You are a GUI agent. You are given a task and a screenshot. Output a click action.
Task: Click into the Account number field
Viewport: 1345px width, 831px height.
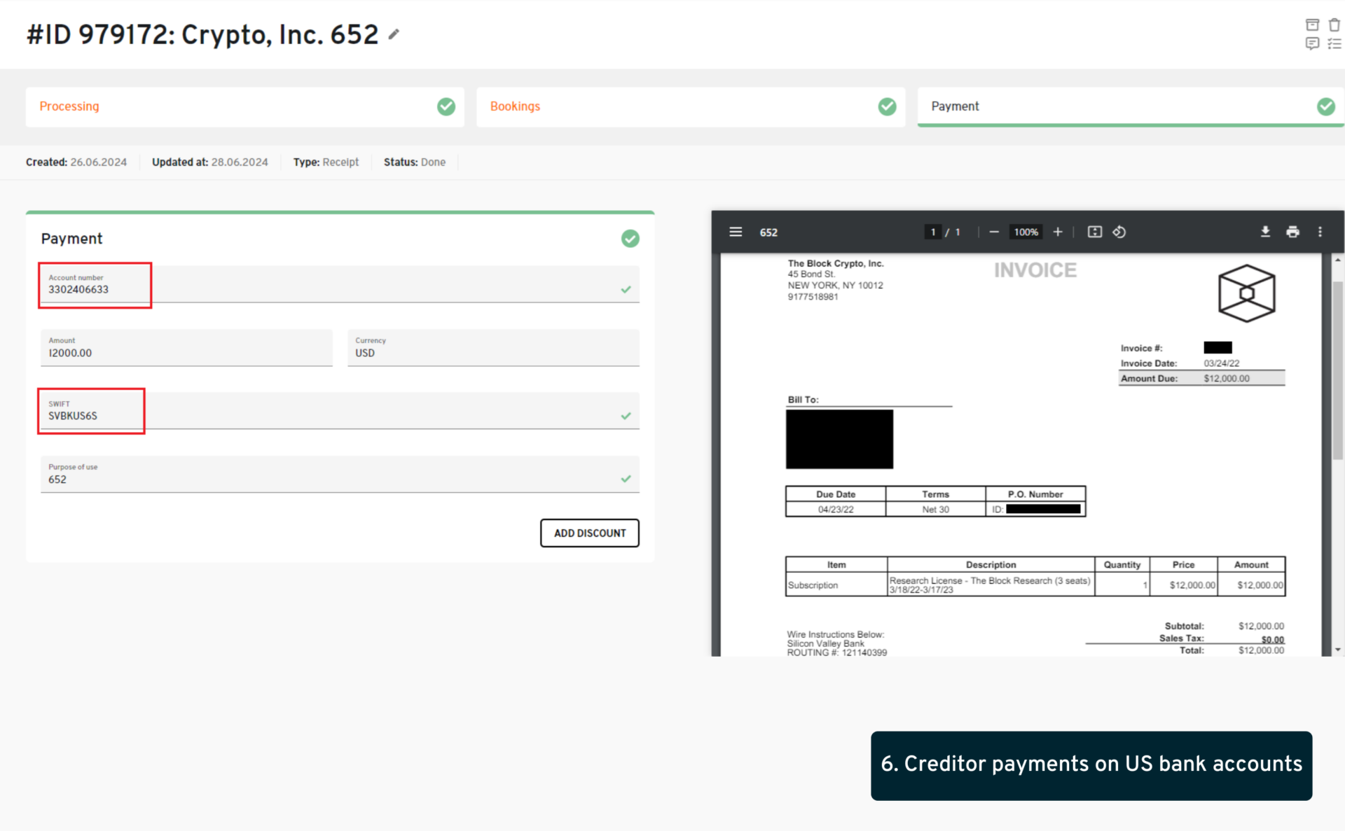point(340,284)
